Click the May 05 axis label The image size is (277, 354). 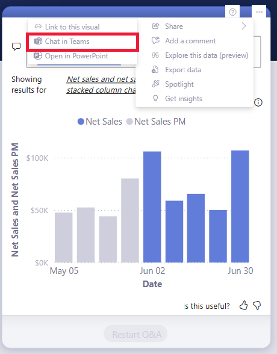click(64, 271)
